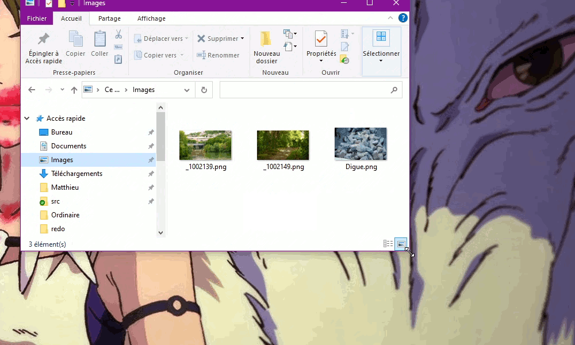Viewport: 575px width, 345px height.
Task: Open the Supprimer dropdown arrow
Action: pos(243,39)
